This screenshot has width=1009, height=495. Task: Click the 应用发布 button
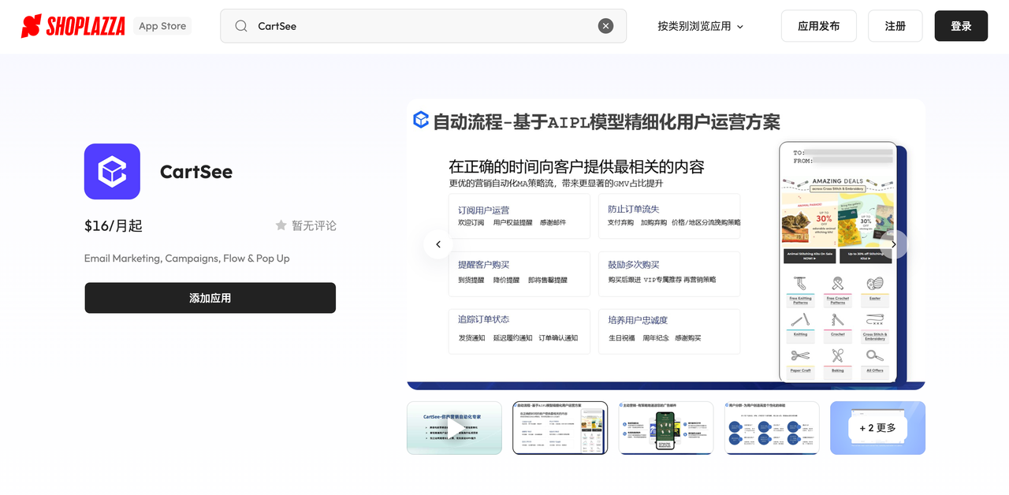click(x=818, y=26)
